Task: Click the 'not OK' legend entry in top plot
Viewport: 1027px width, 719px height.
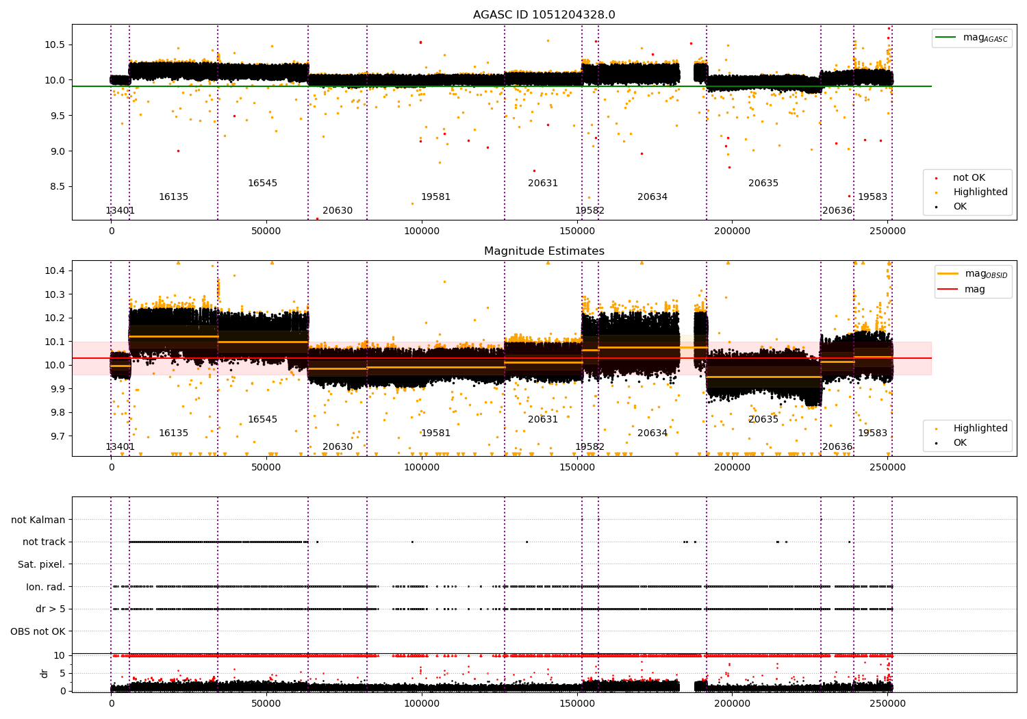Action: (969, 178)
